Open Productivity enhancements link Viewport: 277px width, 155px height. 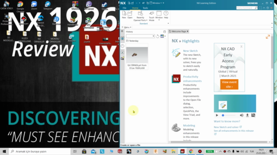coord(192,79)
